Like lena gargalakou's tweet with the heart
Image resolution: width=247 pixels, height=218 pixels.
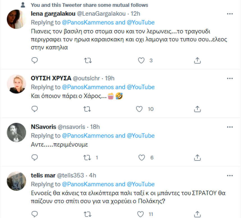pos(141,60)
